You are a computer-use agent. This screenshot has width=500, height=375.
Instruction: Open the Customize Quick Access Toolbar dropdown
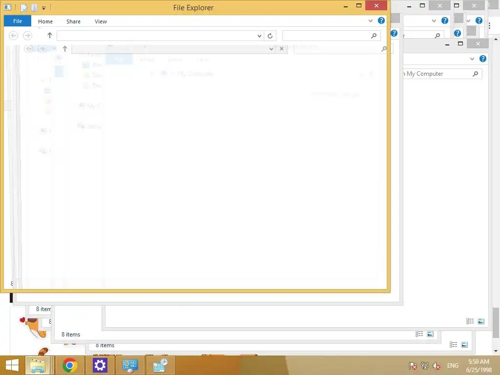click(x=43, y=8)
